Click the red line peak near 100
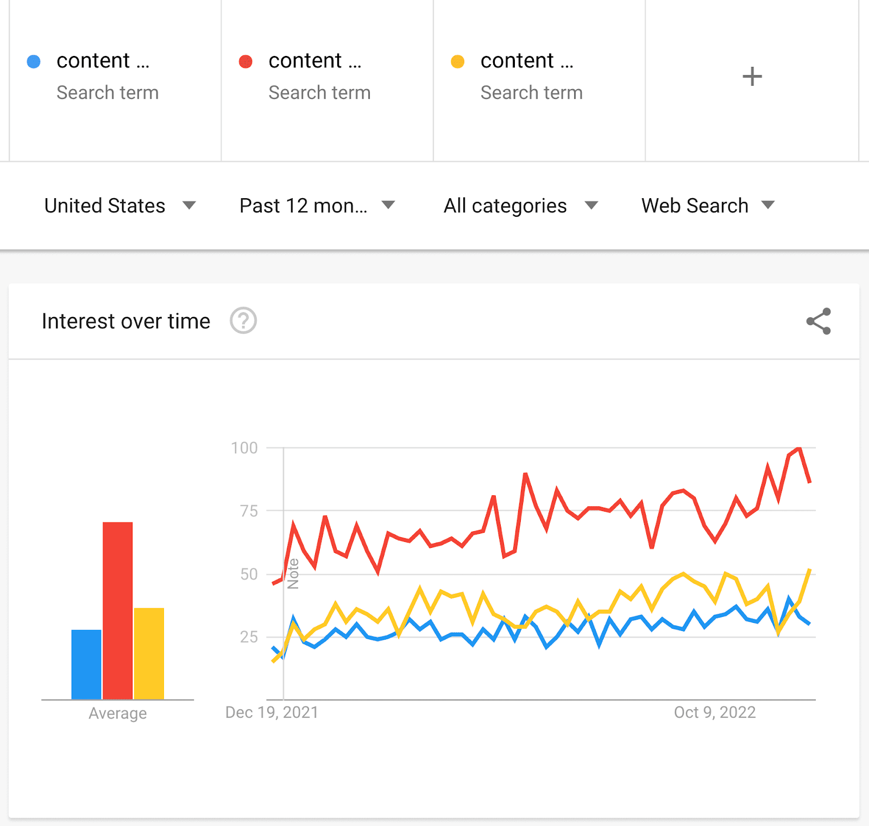869x826 pixels. tap(799, 449)
